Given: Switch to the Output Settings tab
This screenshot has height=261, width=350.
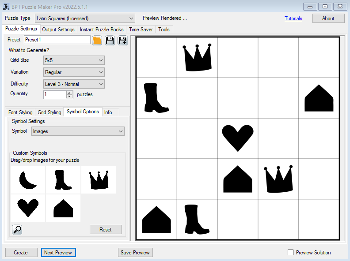Looking at the screenshot, I should (58, 30).
